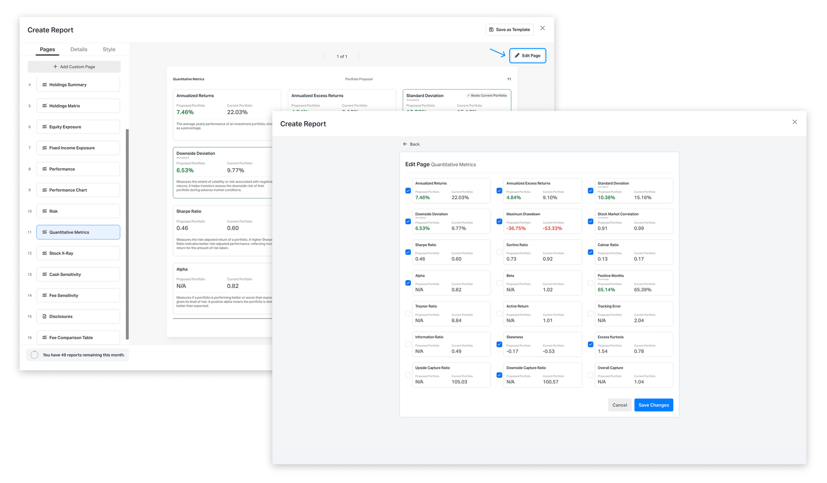This screenshot has height=483, width=827.
Task: Click the pencil icon in Edit Page
Action: tap(517, 55)
